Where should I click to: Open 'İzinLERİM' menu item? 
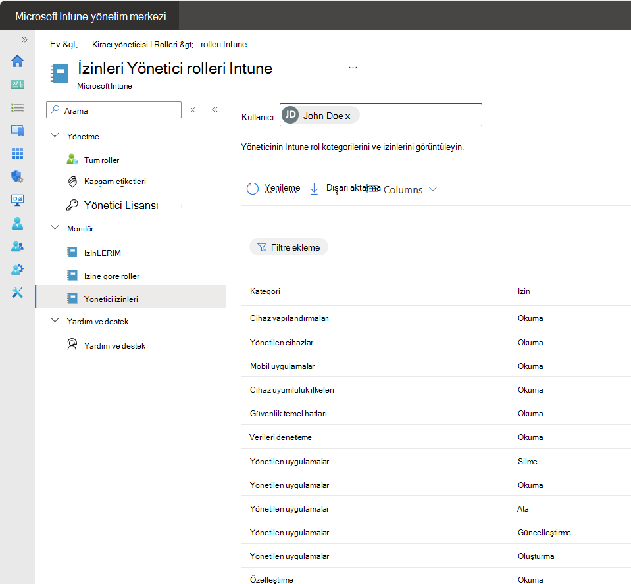102,253
